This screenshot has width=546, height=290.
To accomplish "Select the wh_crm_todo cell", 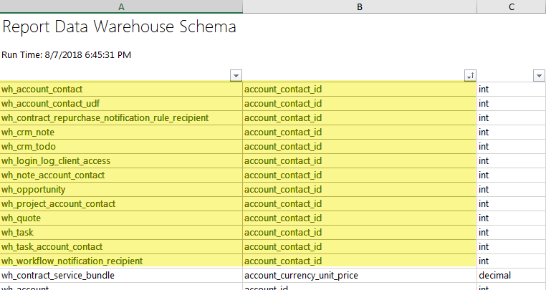I will point(29,147).
